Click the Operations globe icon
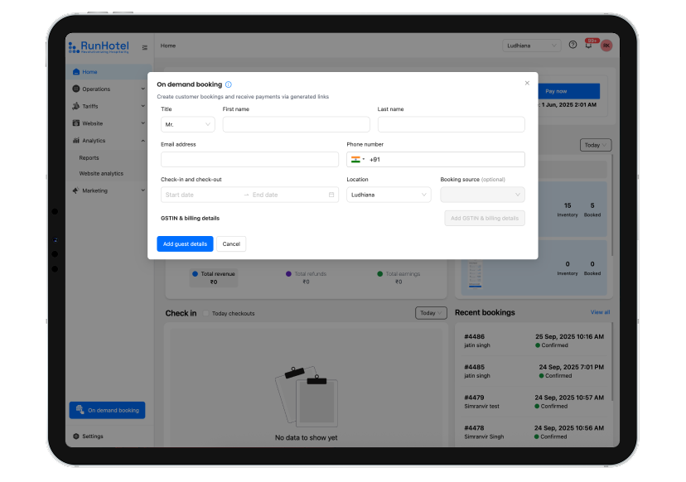The image size is (686, 482). click(x=76, y=89)
